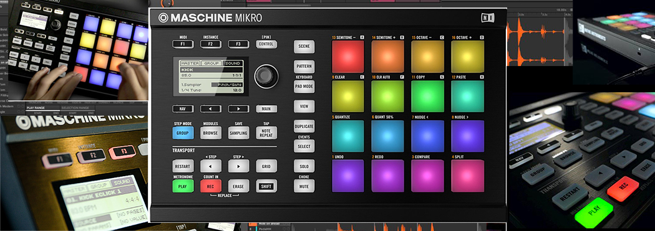Toggle the MUTE button under CHOKE label
The height and width of the screenshot is (231, 655).
(304, 186)
